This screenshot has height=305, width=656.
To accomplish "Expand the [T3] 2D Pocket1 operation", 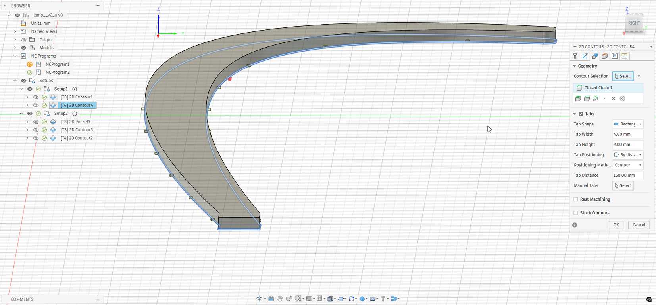I will tap(27, 122).
